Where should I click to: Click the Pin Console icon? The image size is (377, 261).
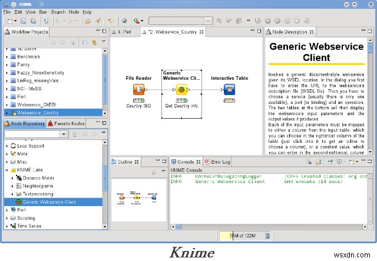330,162
